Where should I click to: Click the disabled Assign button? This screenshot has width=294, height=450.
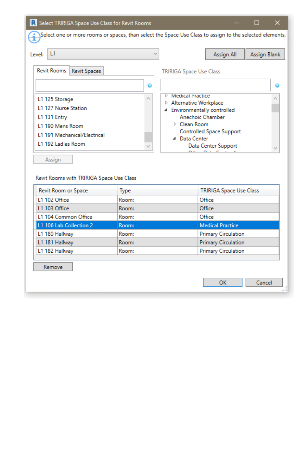tap(53, 160)
